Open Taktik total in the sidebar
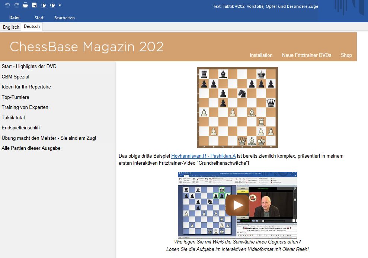 (13, 117)
